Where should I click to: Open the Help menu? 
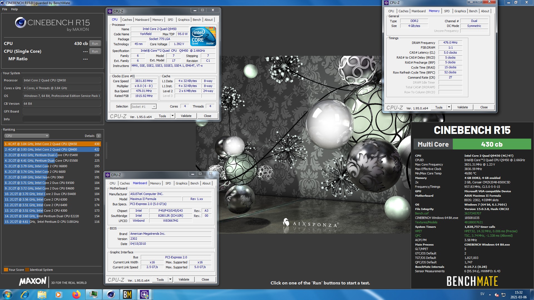click(x=14, y=9)
